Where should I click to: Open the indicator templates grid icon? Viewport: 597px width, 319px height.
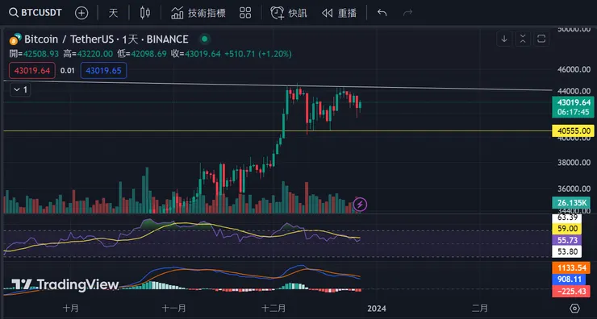coord(245,14)
